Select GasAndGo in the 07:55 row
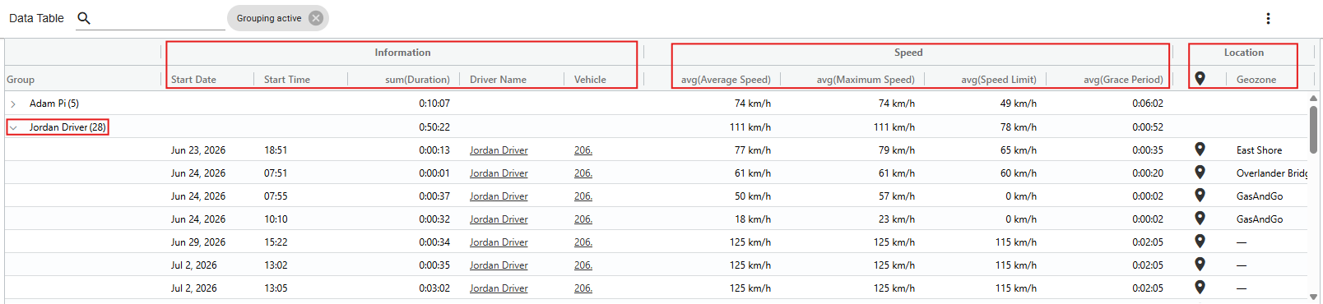The height and width of the screenshot is (304, 1323). (x=1260, y=196)
